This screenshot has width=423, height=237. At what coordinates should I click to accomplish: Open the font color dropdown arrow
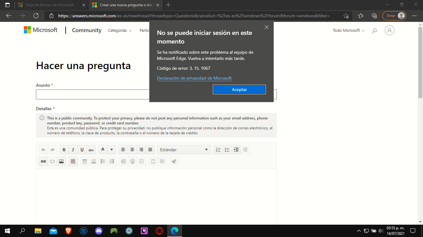112,150
